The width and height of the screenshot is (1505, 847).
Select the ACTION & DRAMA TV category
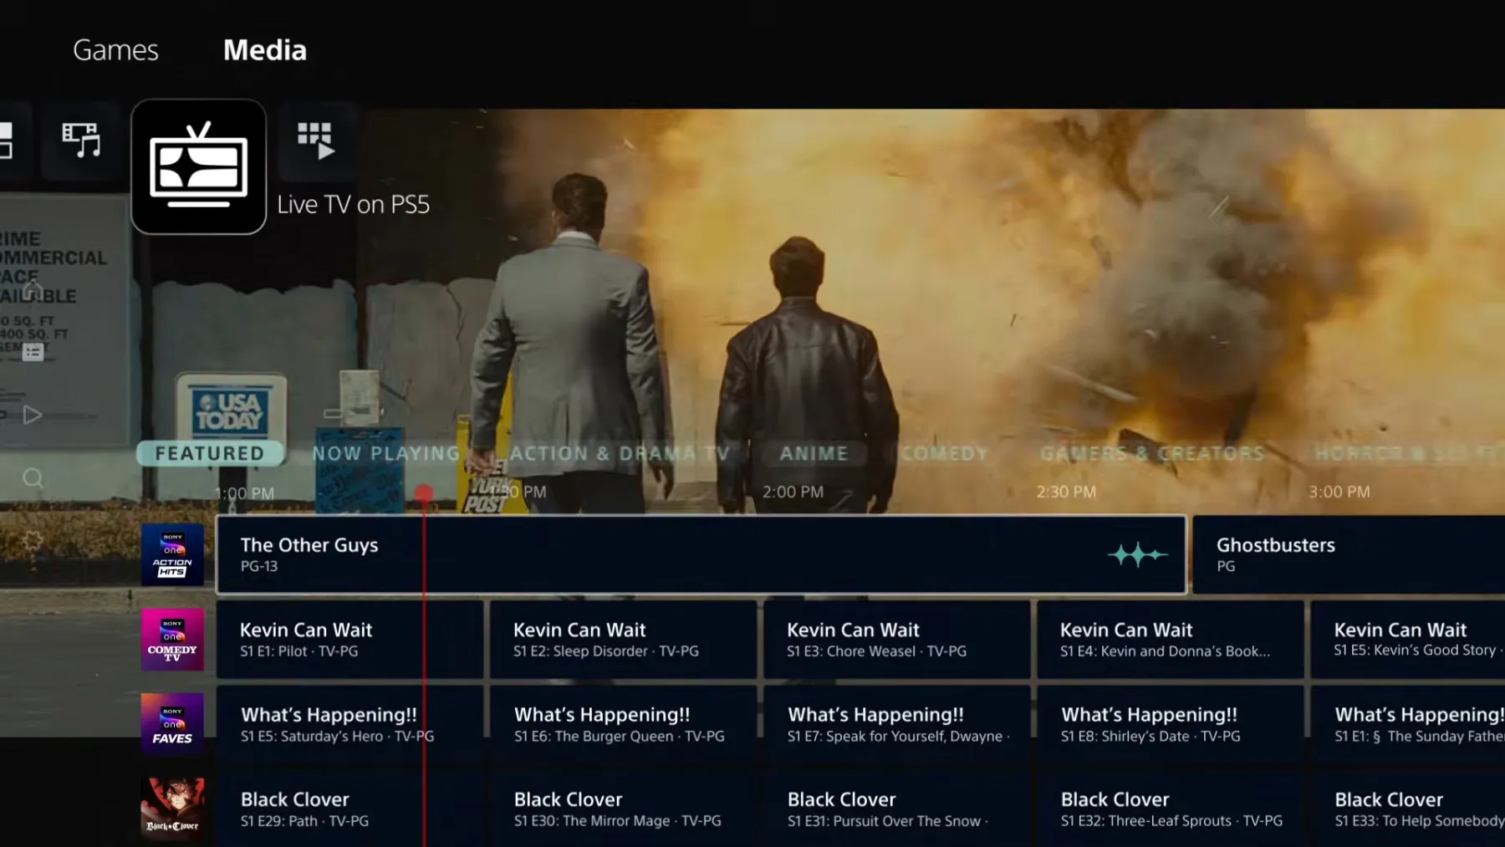620,453
